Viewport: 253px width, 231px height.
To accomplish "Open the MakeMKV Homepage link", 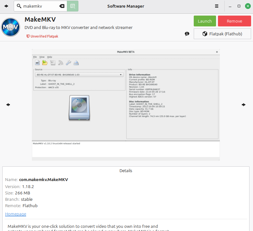I will (16, 214).
